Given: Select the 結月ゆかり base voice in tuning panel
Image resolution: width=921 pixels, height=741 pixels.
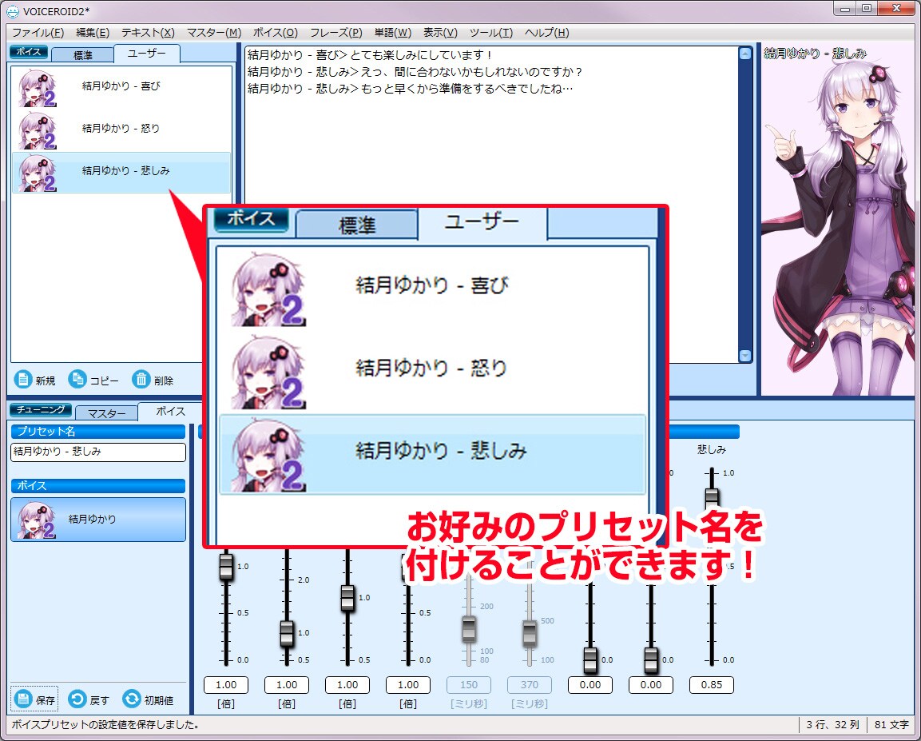Looking at the screenshot, I should [98, 520].
